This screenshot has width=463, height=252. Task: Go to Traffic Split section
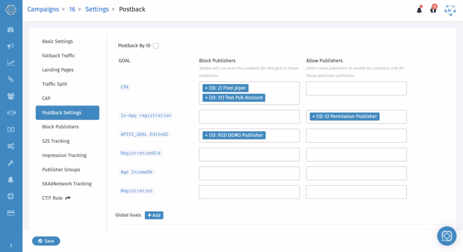pyautogui.click(x=54, y=84)
